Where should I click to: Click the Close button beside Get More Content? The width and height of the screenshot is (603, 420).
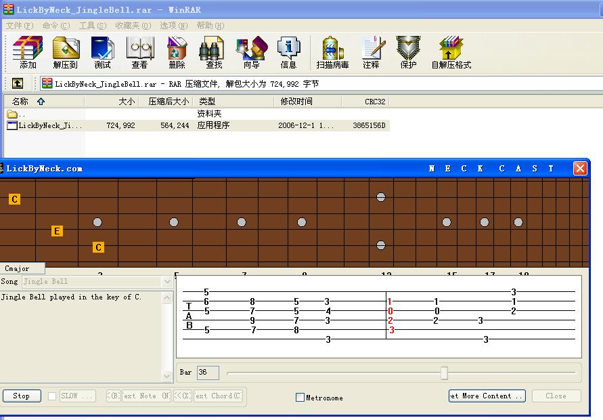pyautogui.click(x=556, y=396)
